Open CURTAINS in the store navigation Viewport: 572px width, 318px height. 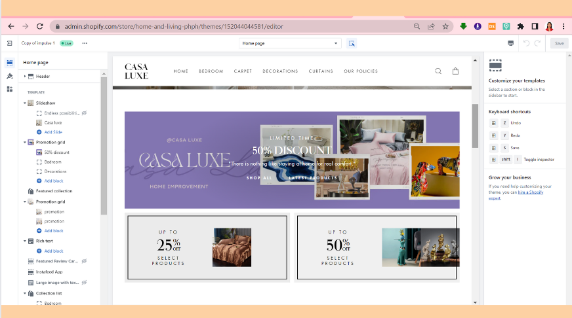click(321, 71)
